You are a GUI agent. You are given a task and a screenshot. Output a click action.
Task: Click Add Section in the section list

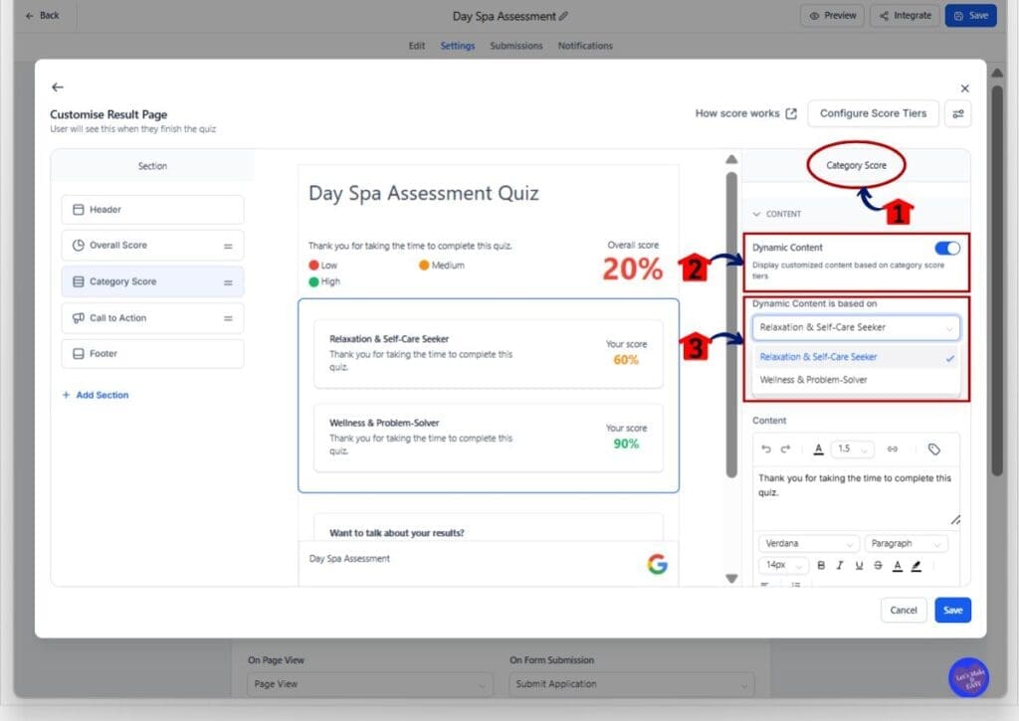pyautogui.click(x=96, y=395)
